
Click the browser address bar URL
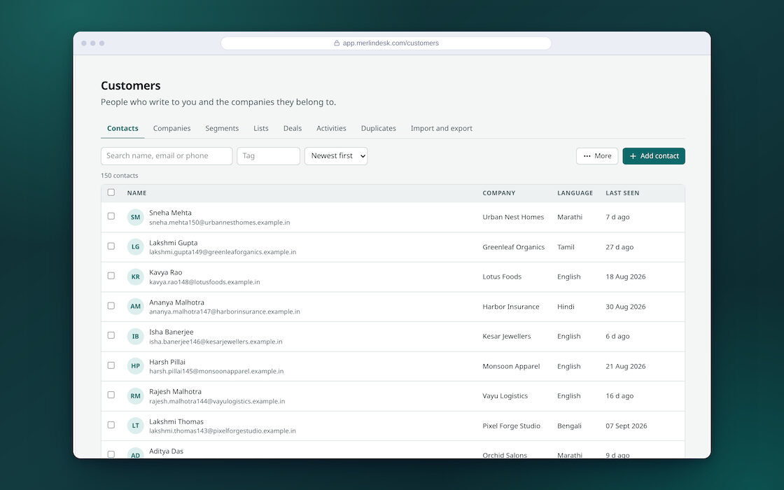(391, 43)
